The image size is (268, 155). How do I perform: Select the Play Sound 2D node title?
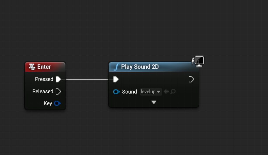140,67
